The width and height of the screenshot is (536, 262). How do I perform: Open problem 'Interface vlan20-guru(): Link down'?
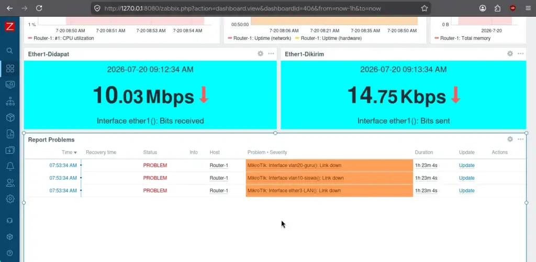tap(294, 165)
